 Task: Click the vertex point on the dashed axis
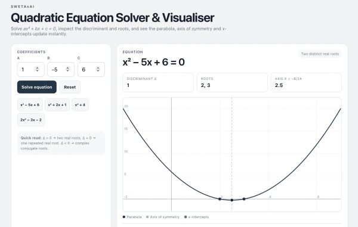click(x=232, y=200)
